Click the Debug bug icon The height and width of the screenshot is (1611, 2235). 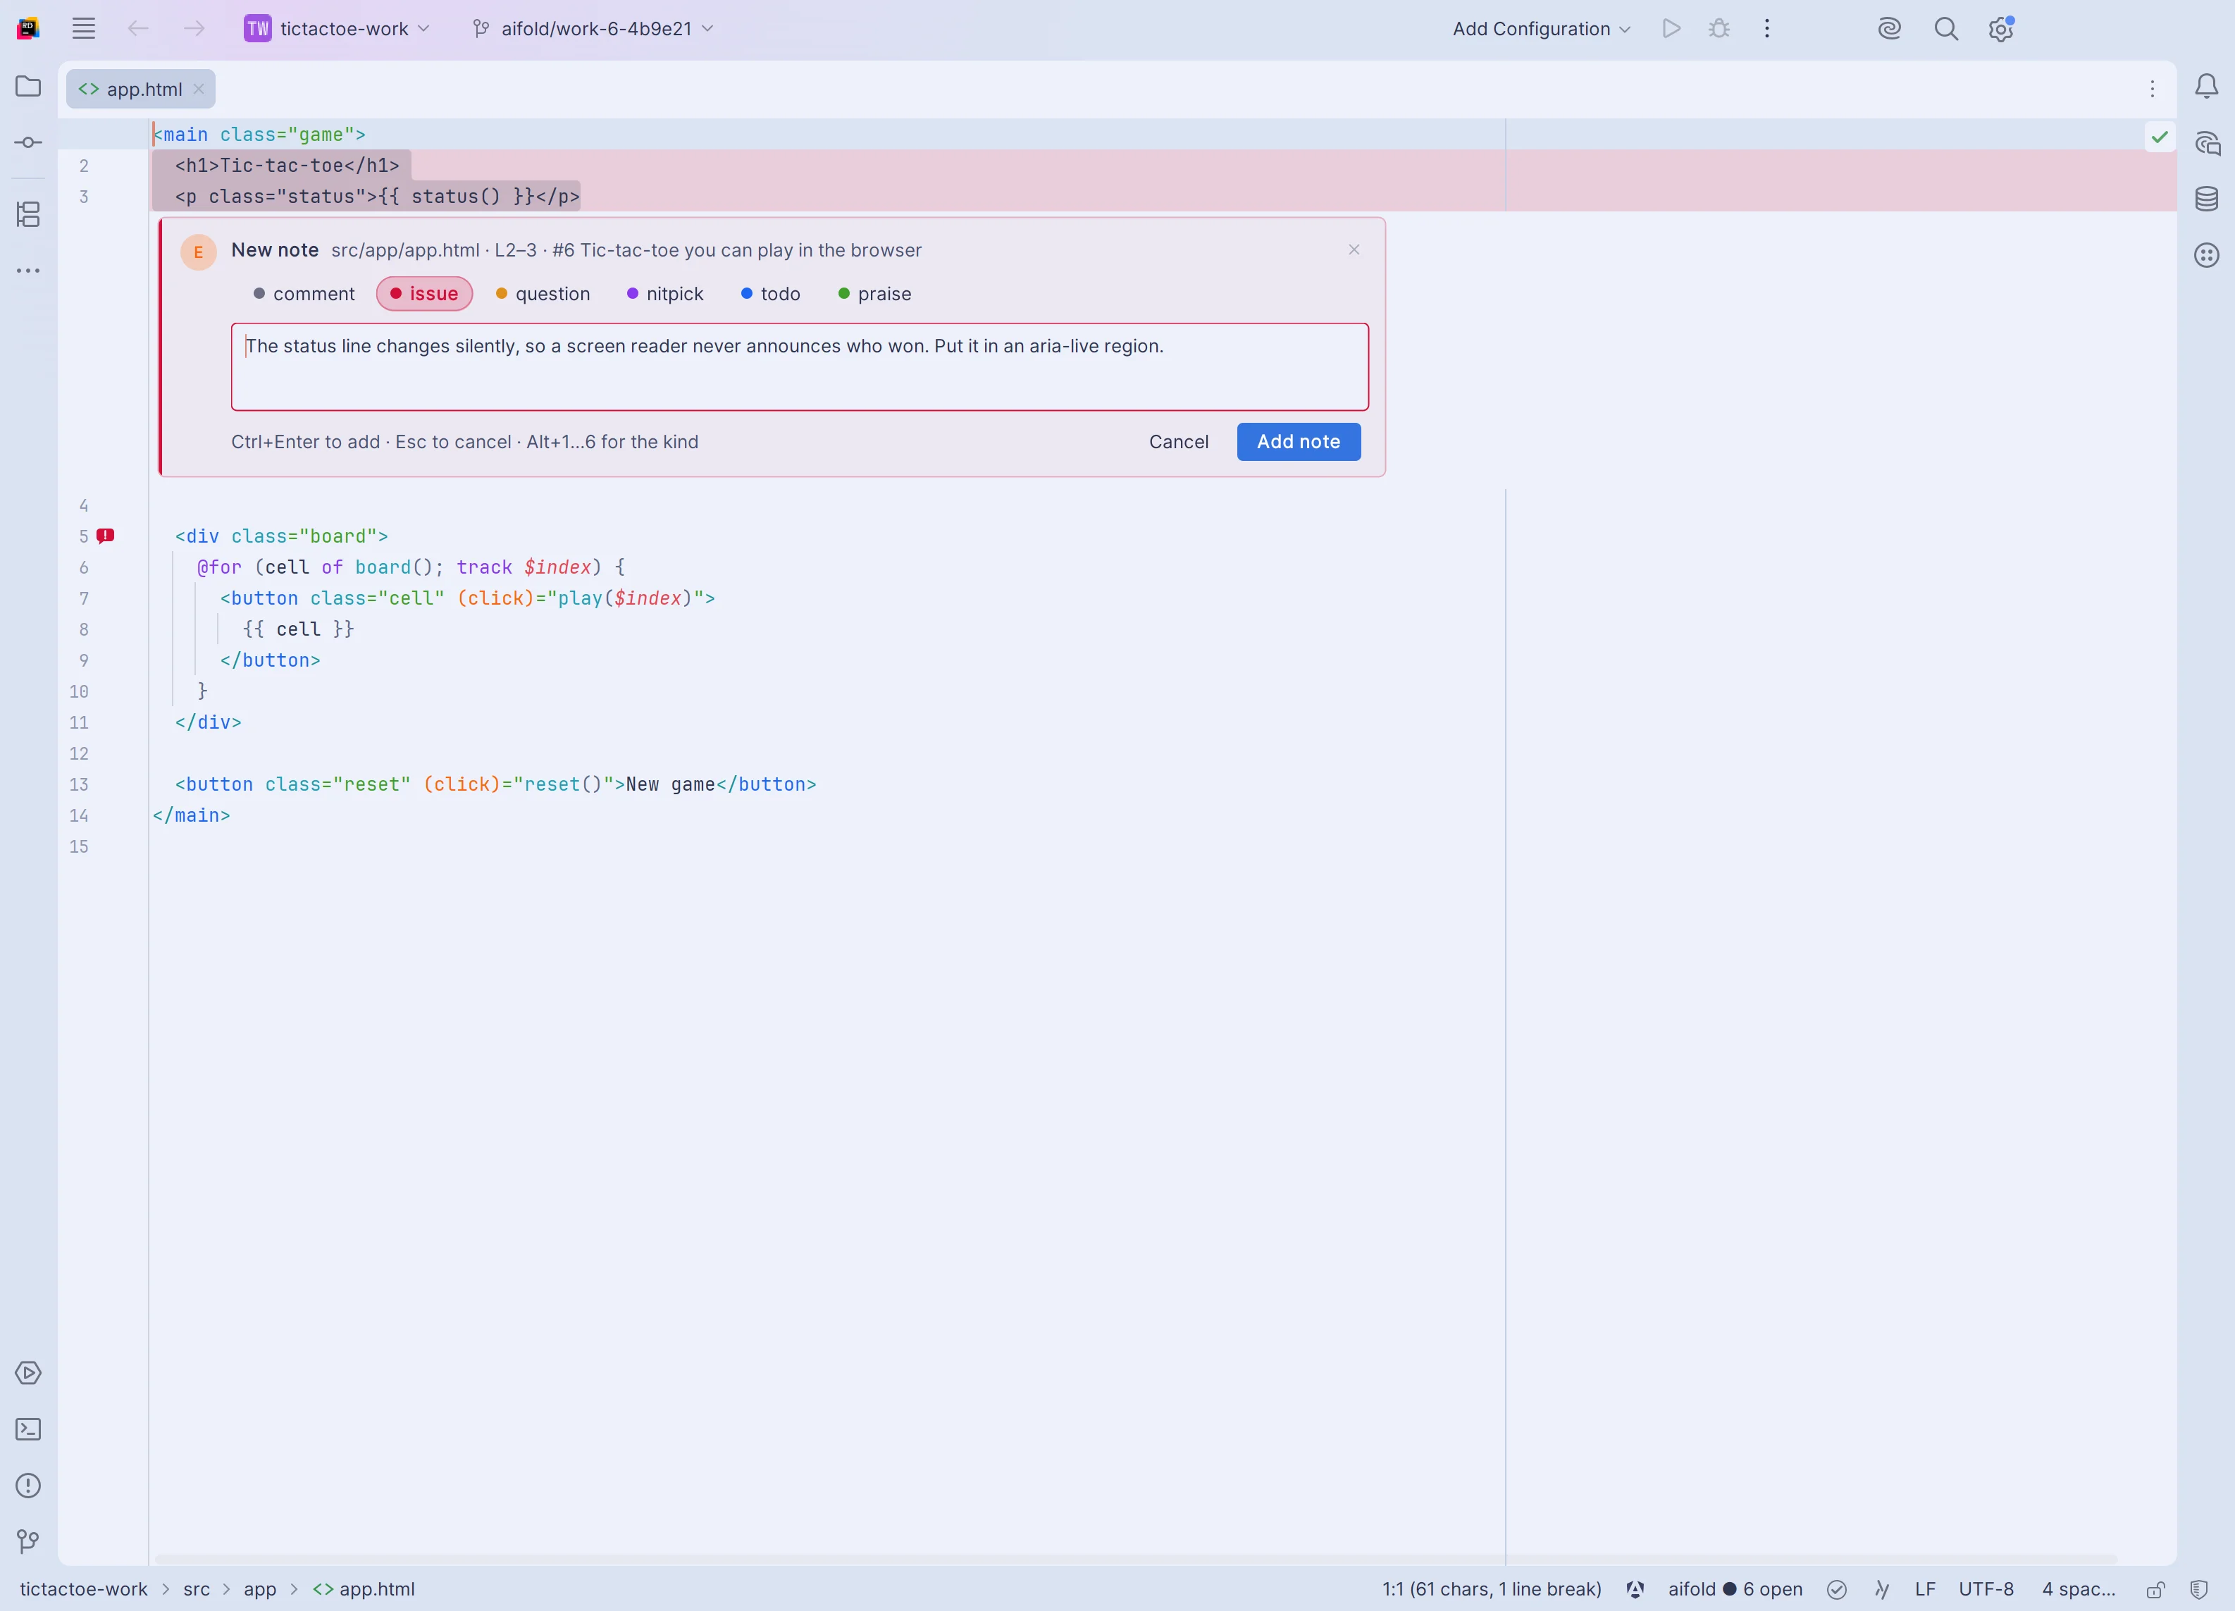[x=1720, y=29]
